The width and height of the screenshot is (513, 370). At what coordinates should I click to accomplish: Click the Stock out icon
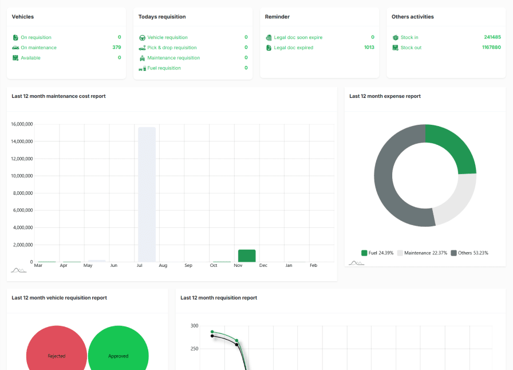395,48
